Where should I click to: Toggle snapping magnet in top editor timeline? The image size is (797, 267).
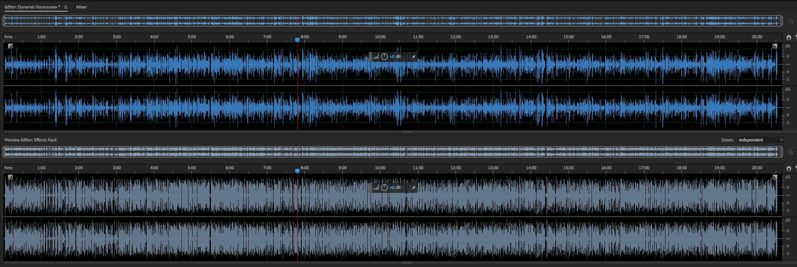pos(789,37)
